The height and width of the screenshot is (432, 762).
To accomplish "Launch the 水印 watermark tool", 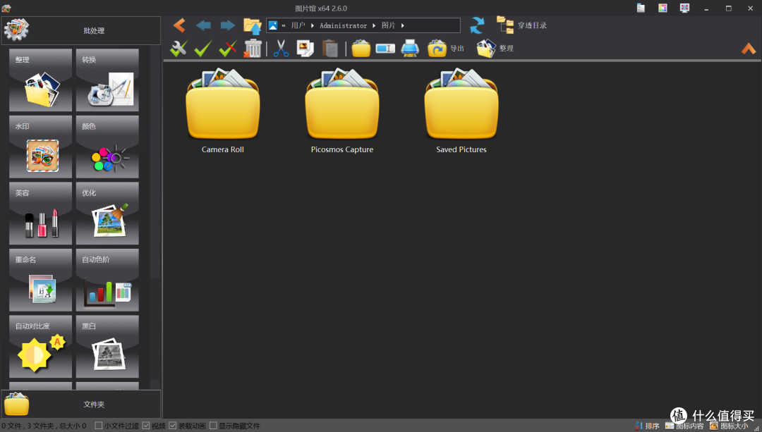I will [40, 147].
